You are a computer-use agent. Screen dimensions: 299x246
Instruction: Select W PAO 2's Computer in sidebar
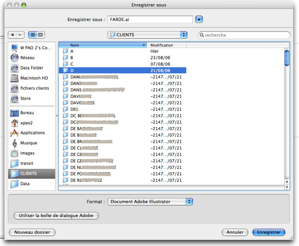(x=32, y=48)
